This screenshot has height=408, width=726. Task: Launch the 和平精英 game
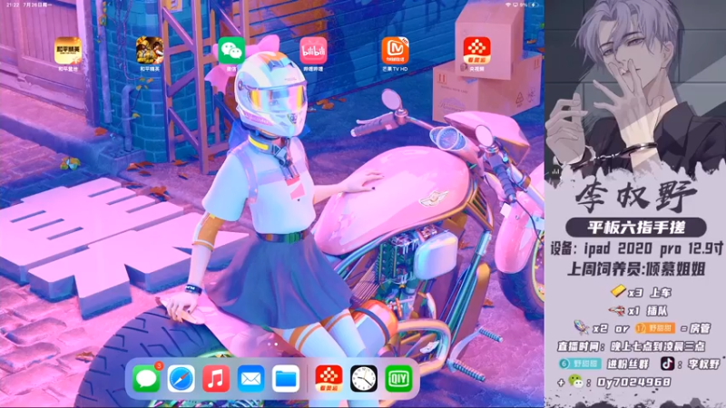coord(150,51)
